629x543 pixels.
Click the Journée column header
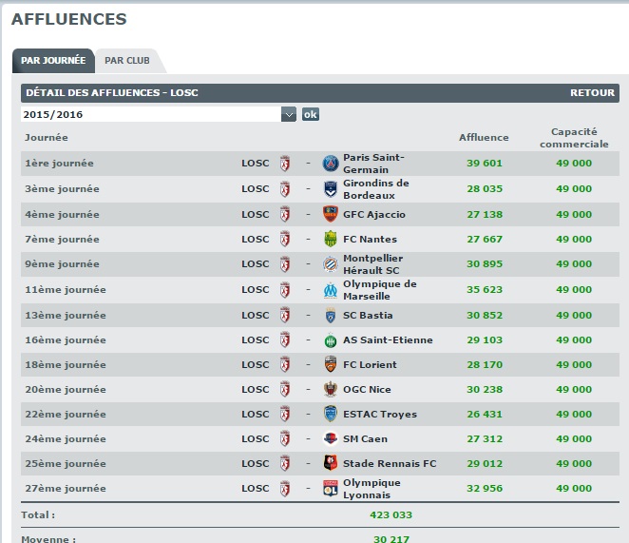pyautogui.click(x=47, y=137)
